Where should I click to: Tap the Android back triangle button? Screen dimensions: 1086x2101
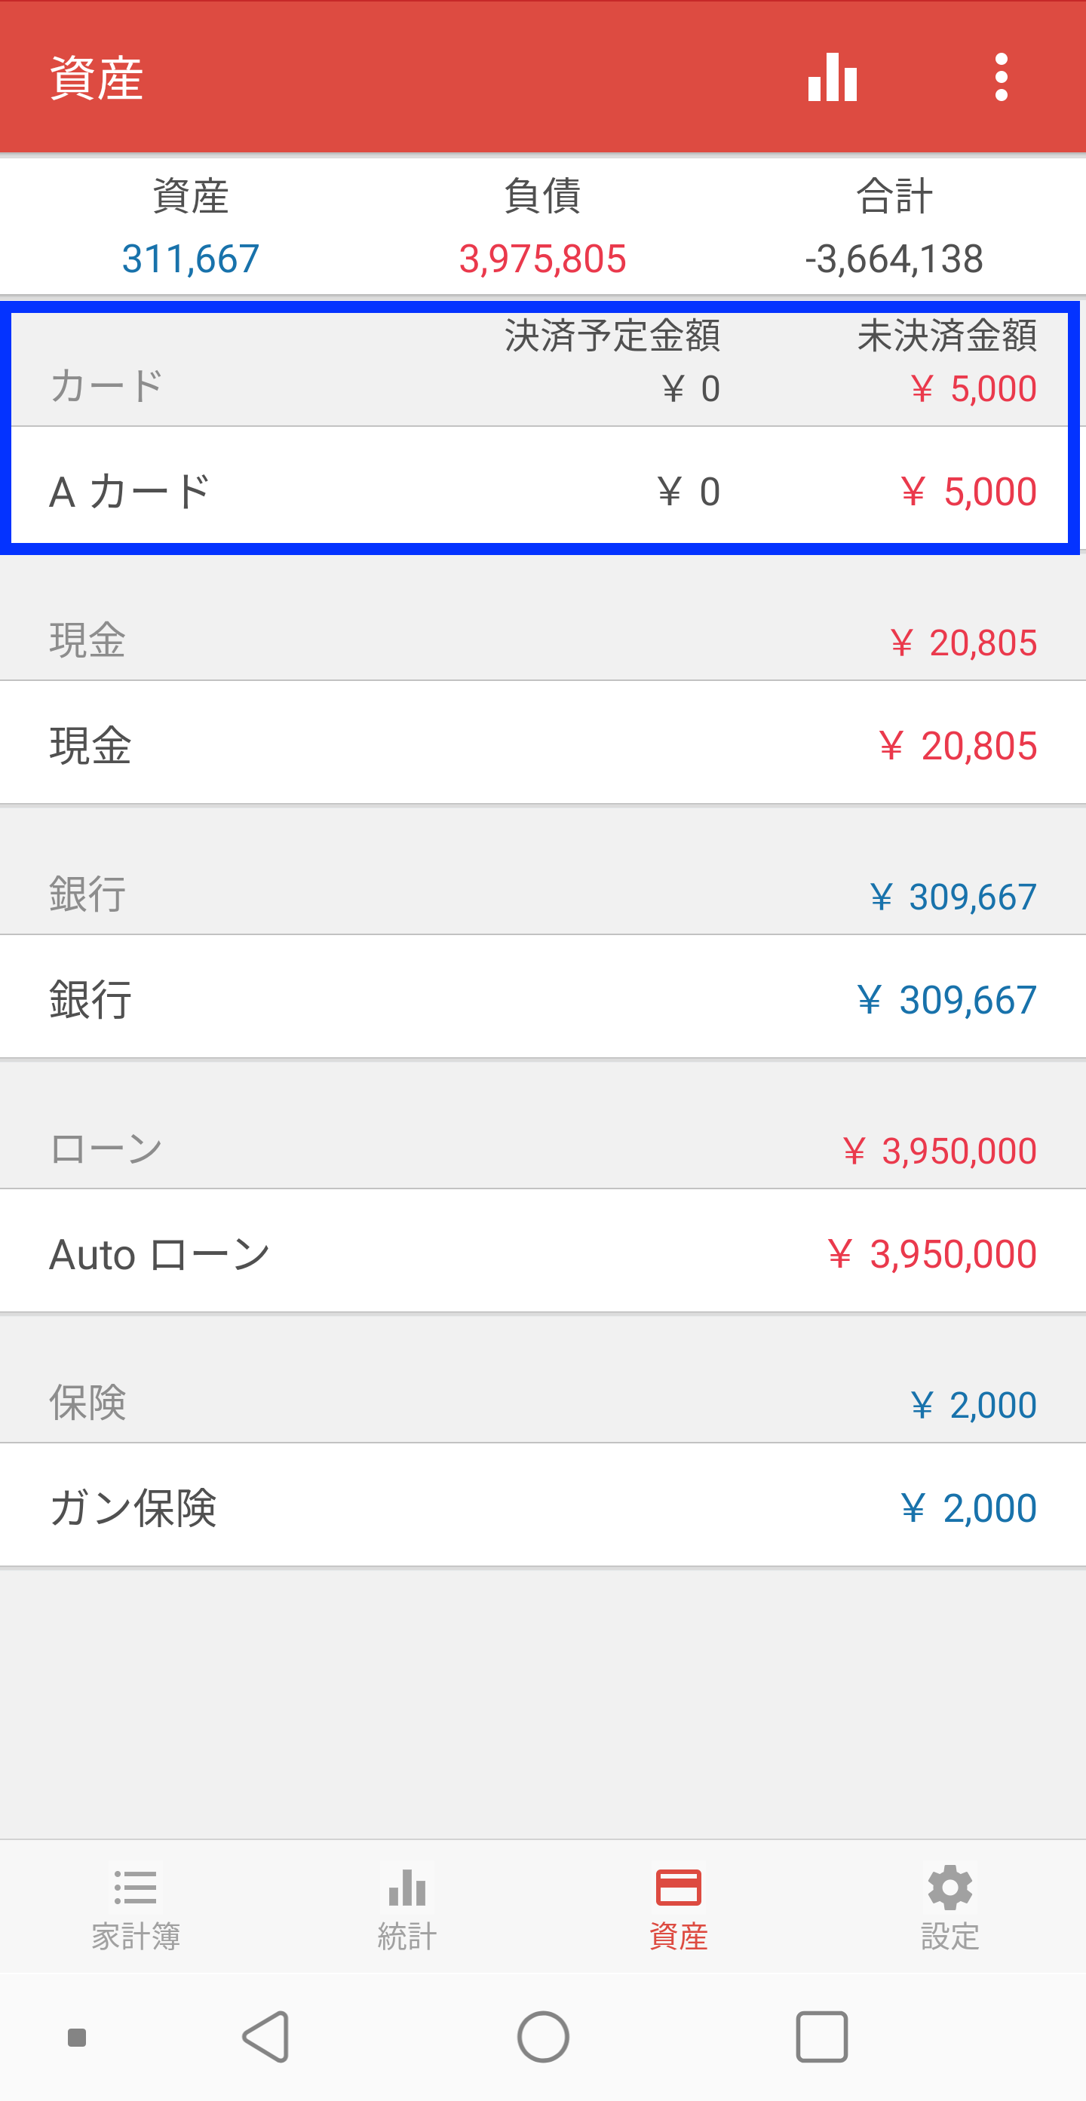point(266,2037)
